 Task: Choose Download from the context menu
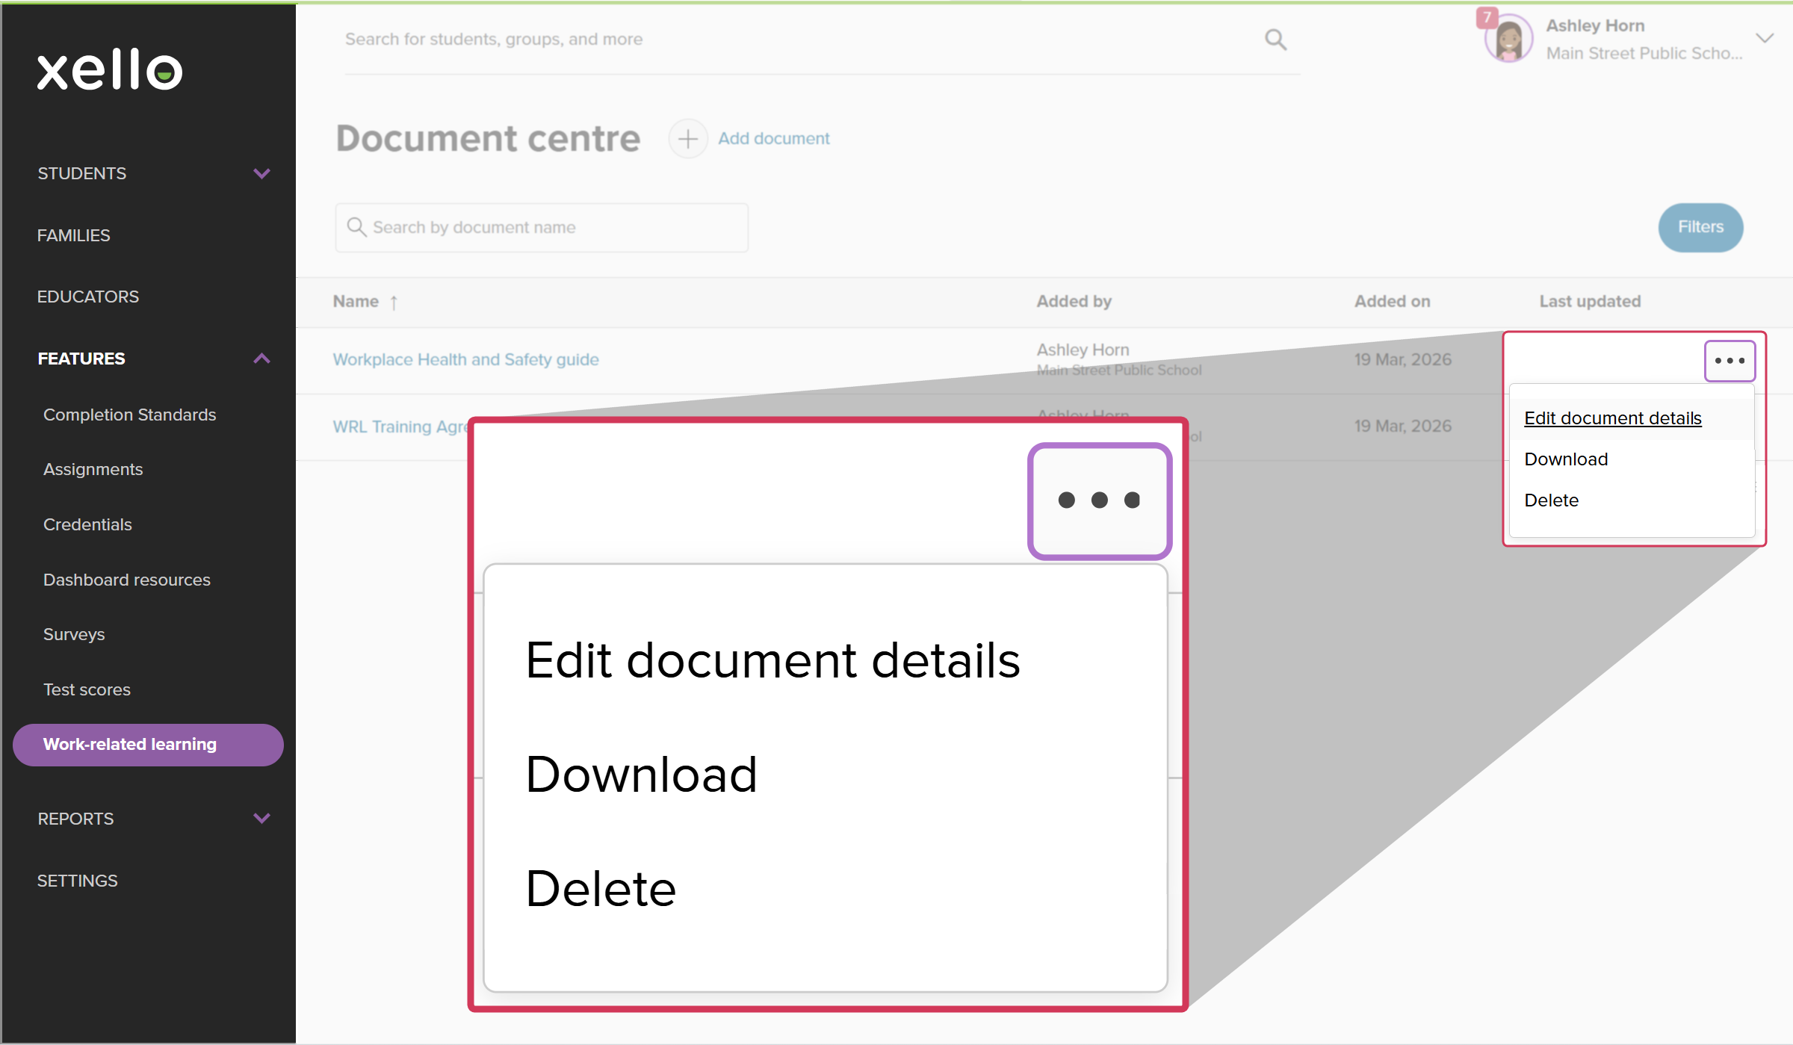tap(1566, 459)
